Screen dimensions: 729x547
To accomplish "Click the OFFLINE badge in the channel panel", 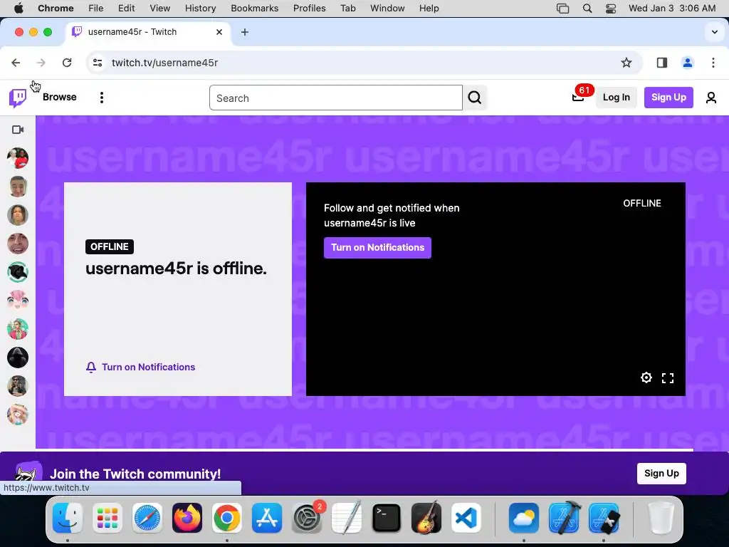I will click(x=109, y=246).
